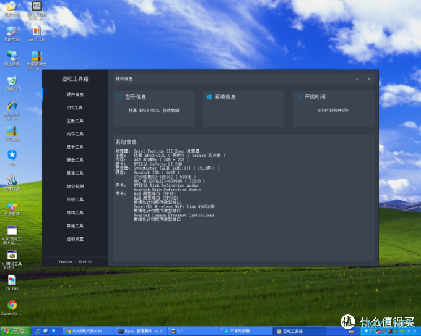Click the Start button
Viewport: 421px width, 336px height.
pyautogui.click(x=15, y=331)
